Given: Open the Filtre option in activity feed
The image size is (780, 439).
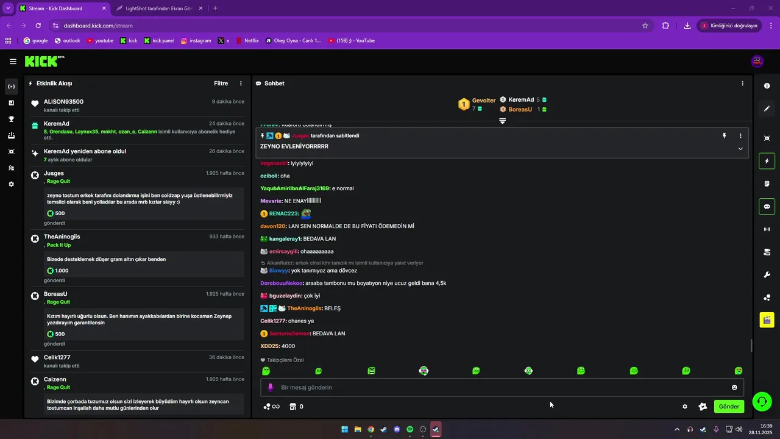Looking at the screenshot, I should point(221,84).
